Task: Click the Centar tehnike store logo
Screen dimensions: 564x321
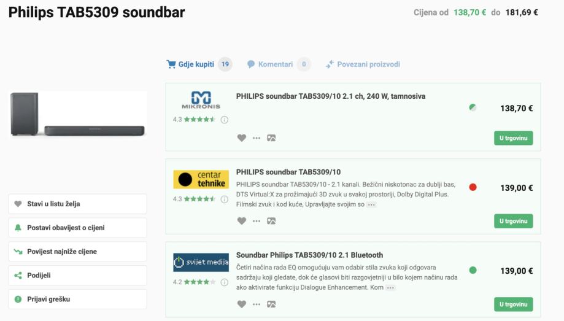Action: coord(201,179)
